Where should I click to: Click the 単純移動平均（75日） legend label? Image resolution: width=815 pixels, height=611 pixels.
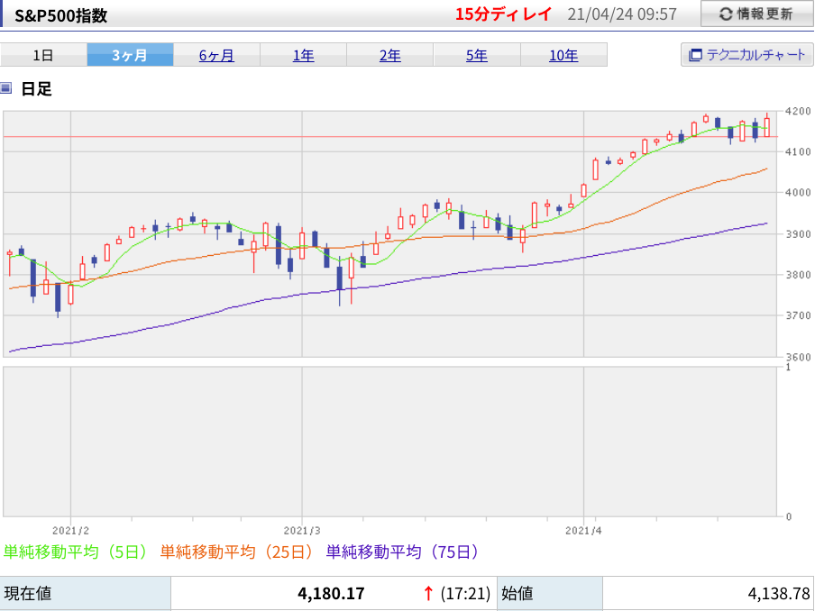[403, 552]
